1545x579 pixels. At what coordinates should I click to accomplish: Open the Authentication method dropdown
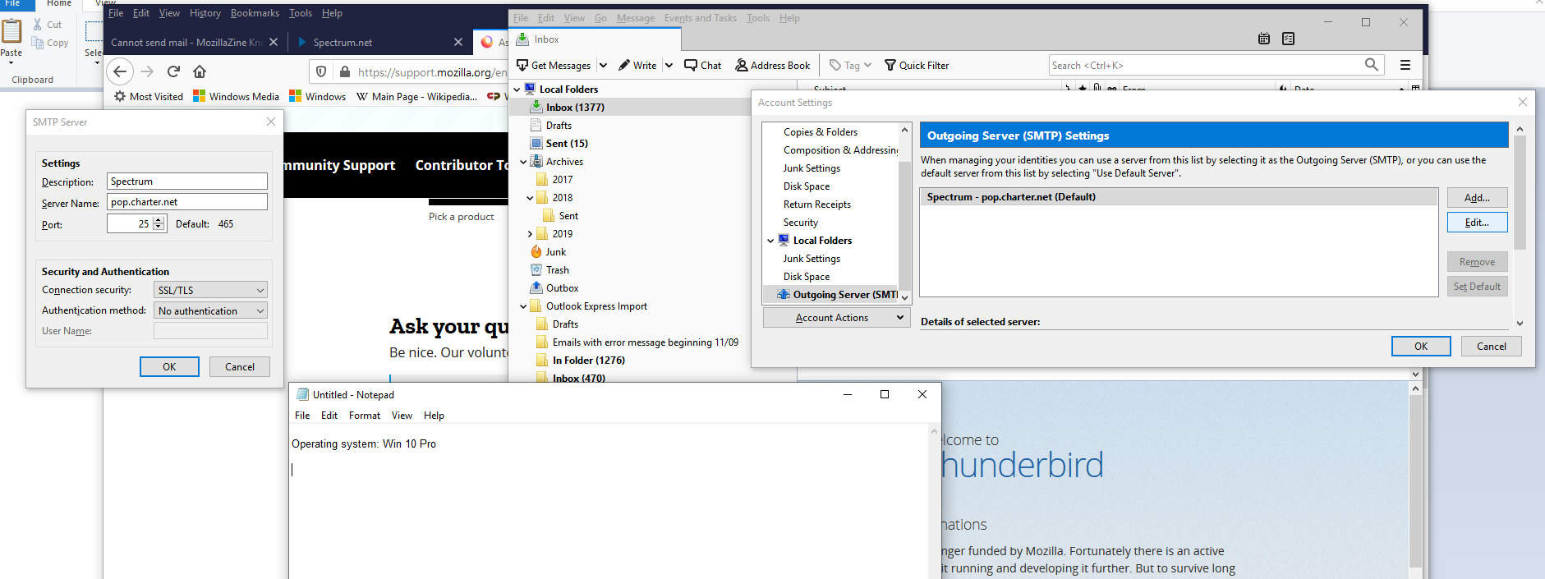pos(210,310)
